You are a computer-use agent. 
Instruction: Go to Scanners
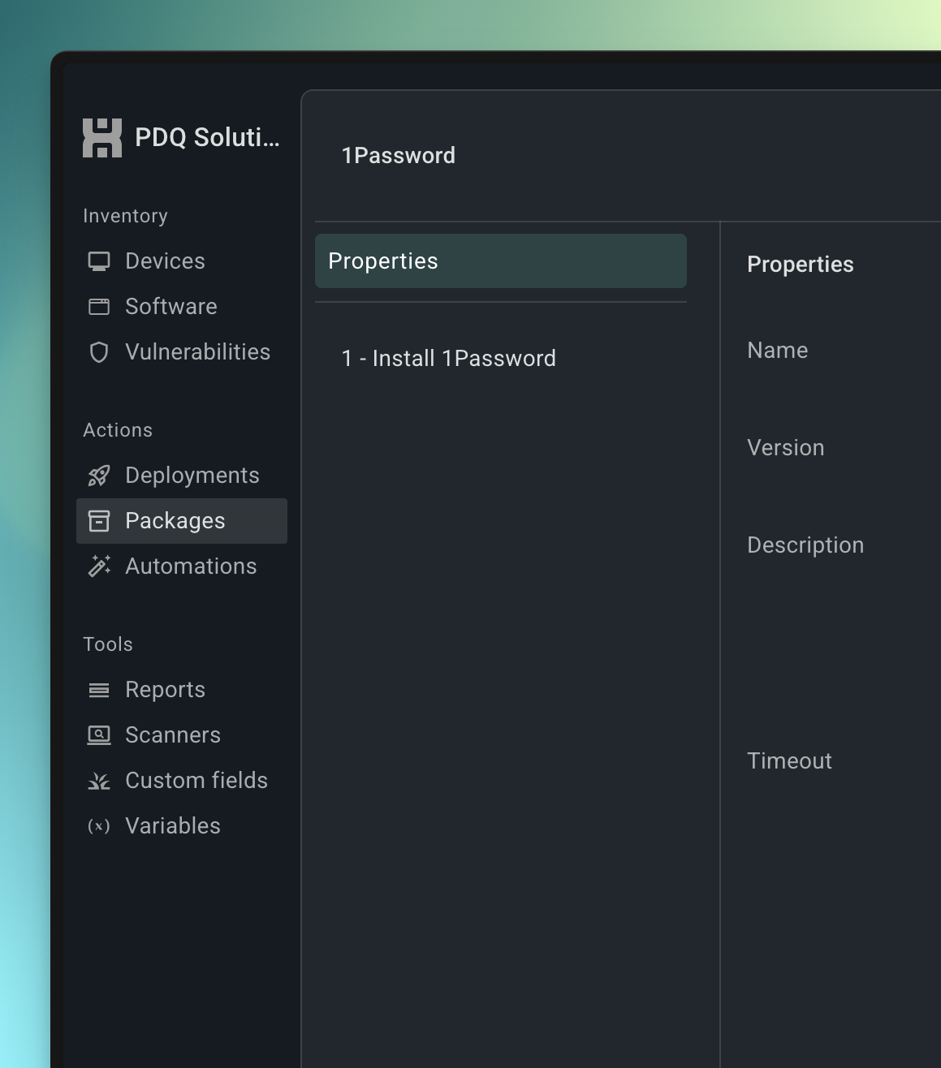182,735
